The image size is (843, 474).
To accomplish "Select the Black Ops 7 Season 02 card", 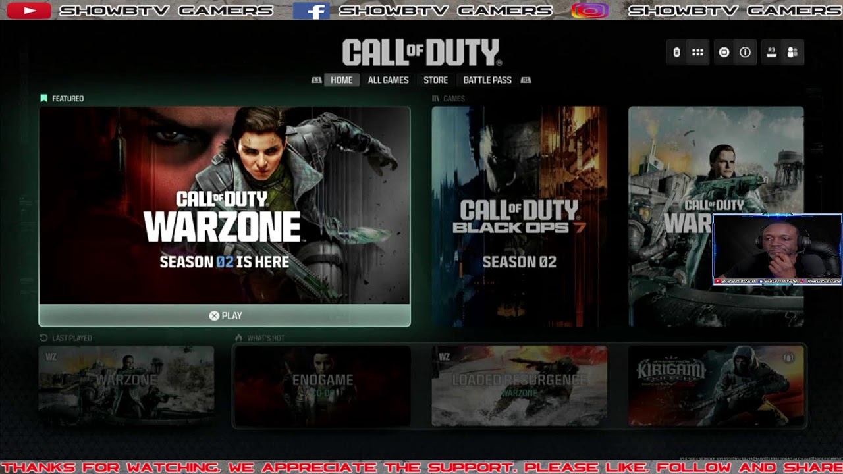I will (520, 217).
